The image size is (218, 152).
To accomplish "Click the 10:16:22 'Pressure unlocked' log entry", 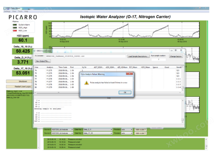I will [65, 139].
